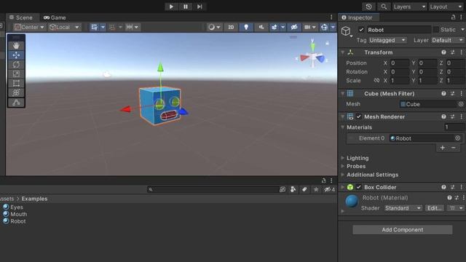Click the shader Edit button
The height and width of the screenshot is (262, 466).
coord(434,208)
